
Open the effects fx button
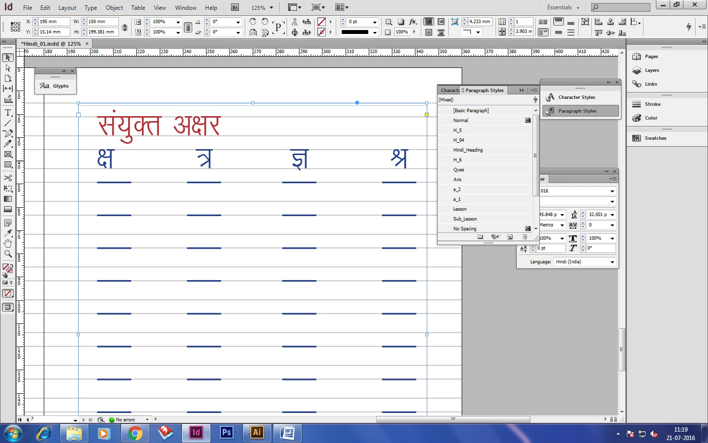(x=413, y=22)
